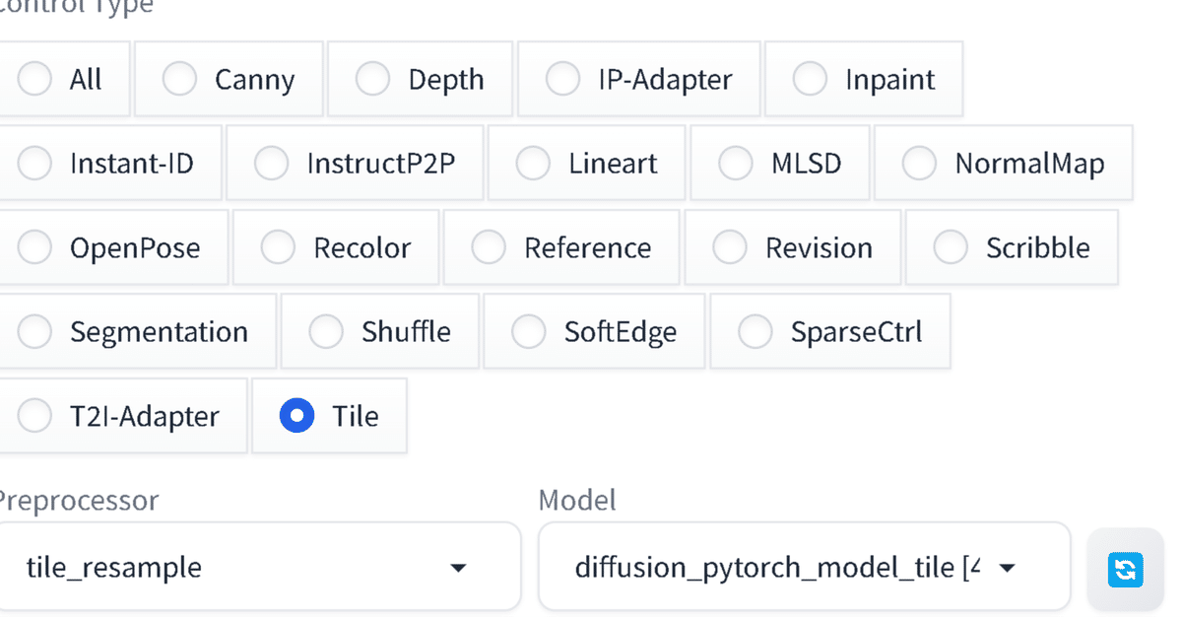1182x619 pixels.
Task: Pick the Recolor option
Action: click(x=278, y=247)
